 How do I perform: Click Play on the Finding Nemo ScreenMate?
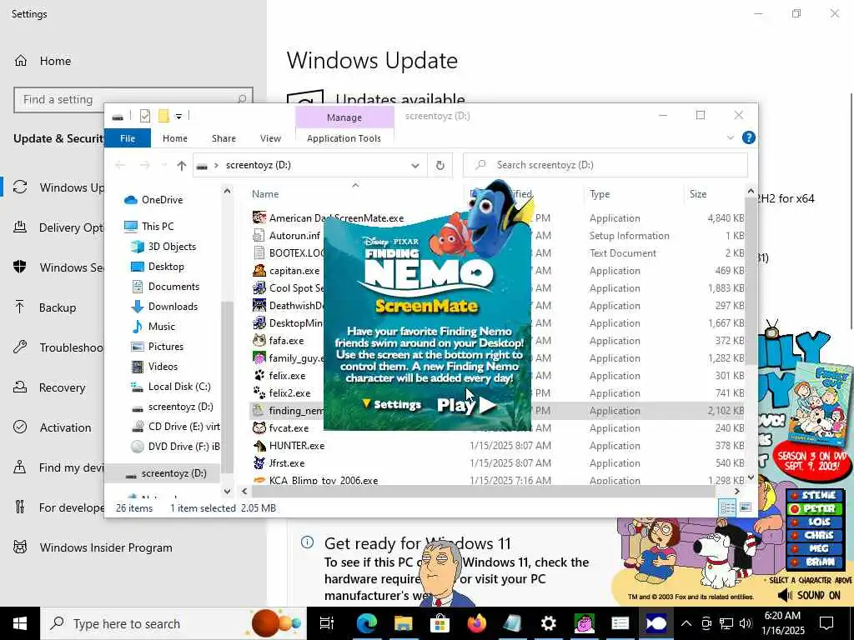click(466, 405)
